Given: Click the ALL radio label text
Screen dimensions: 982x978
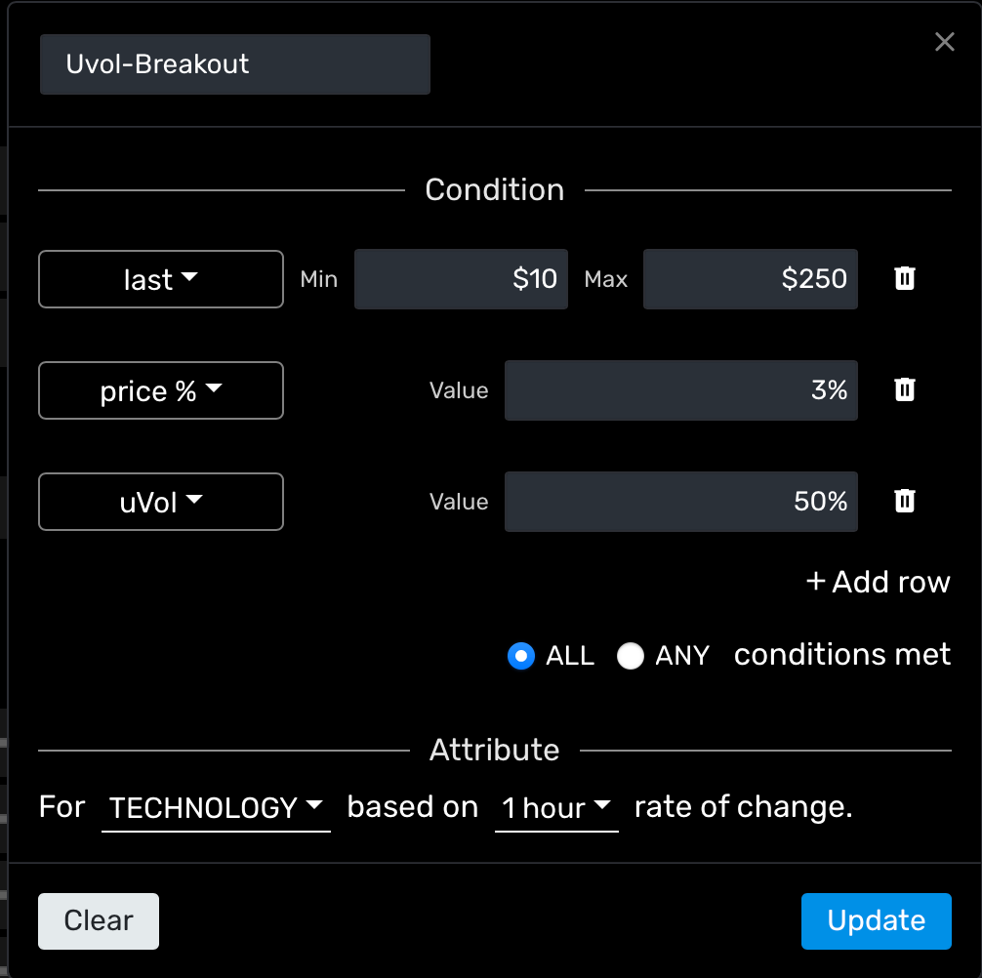Looking at the screenshot, I should click(x=570, y=656).
